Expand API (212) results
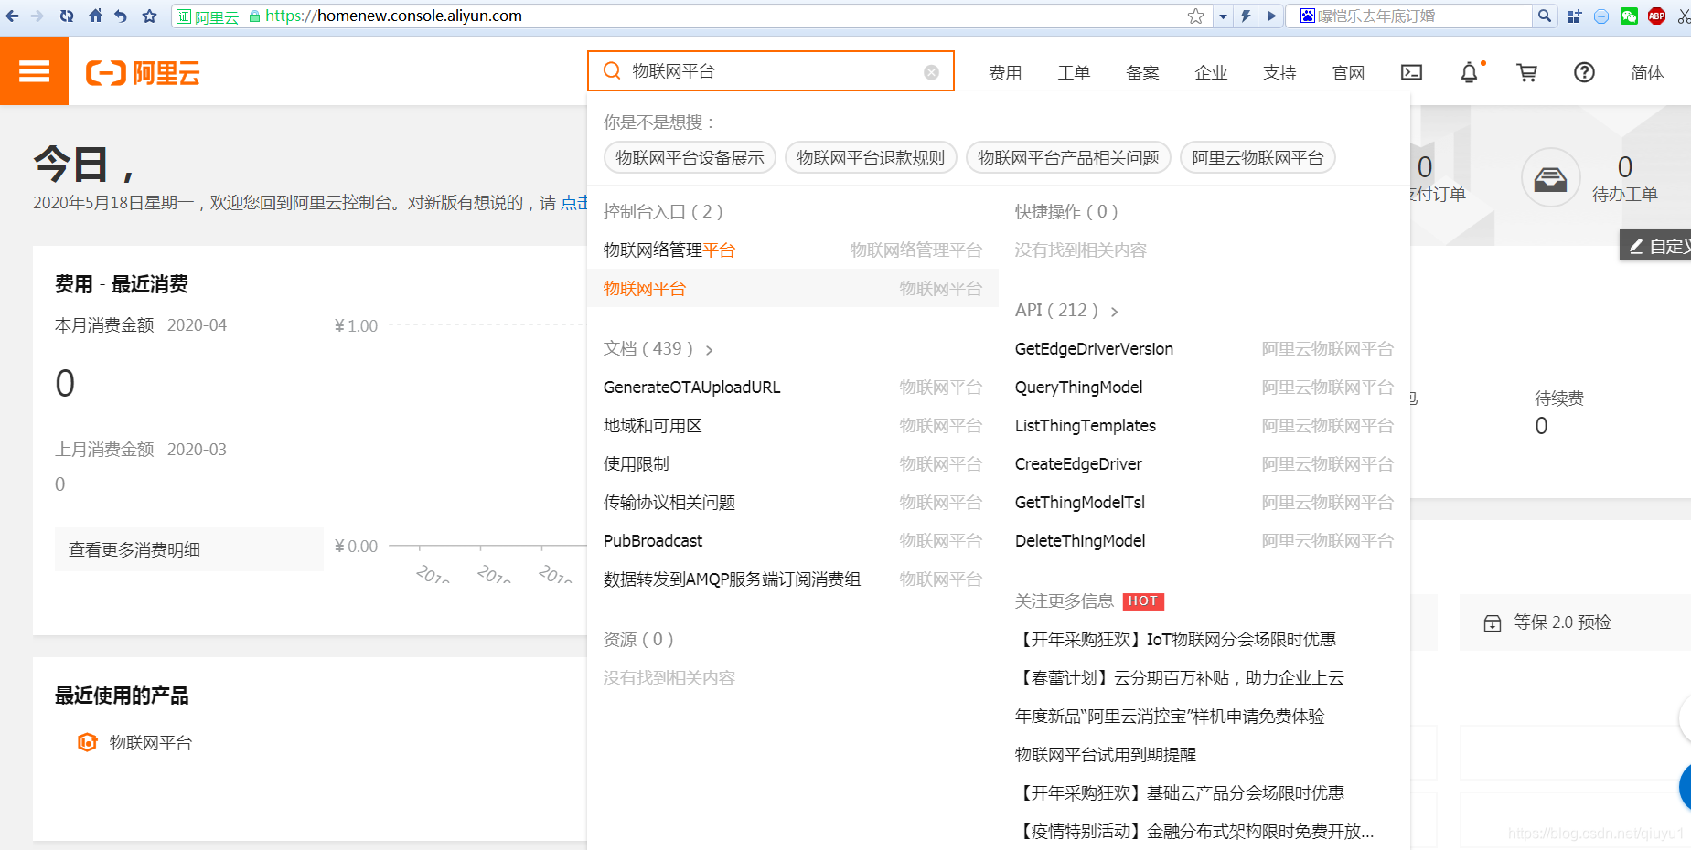The image size is (1691, 850). [x=1066, y=311]
